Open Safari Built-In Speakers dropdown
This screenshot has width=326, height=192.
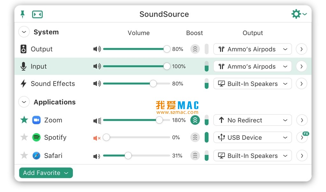click(x=252, y=156)
